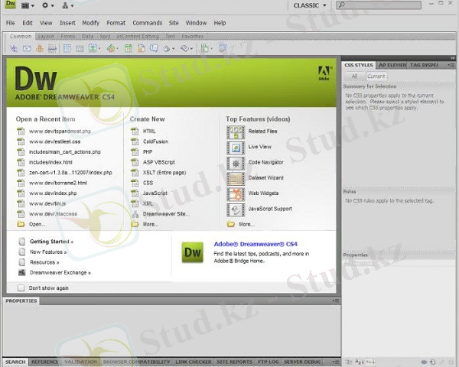Click the Server-Side Include icon
This screenshot has height=367, width=459.
[x=141, y=48]
